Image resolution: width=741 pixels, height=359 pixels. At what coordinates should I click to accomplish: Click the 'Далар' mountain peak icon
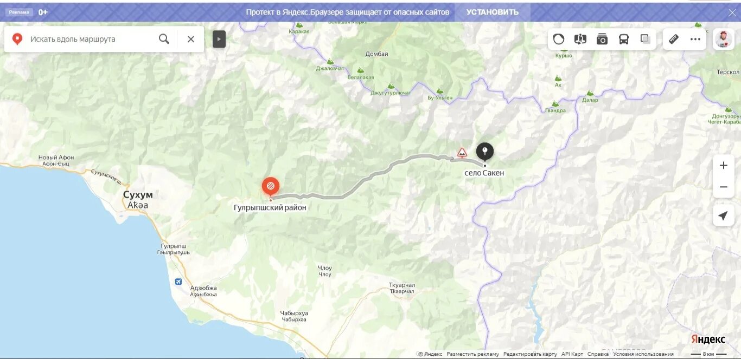click(590, 93)
